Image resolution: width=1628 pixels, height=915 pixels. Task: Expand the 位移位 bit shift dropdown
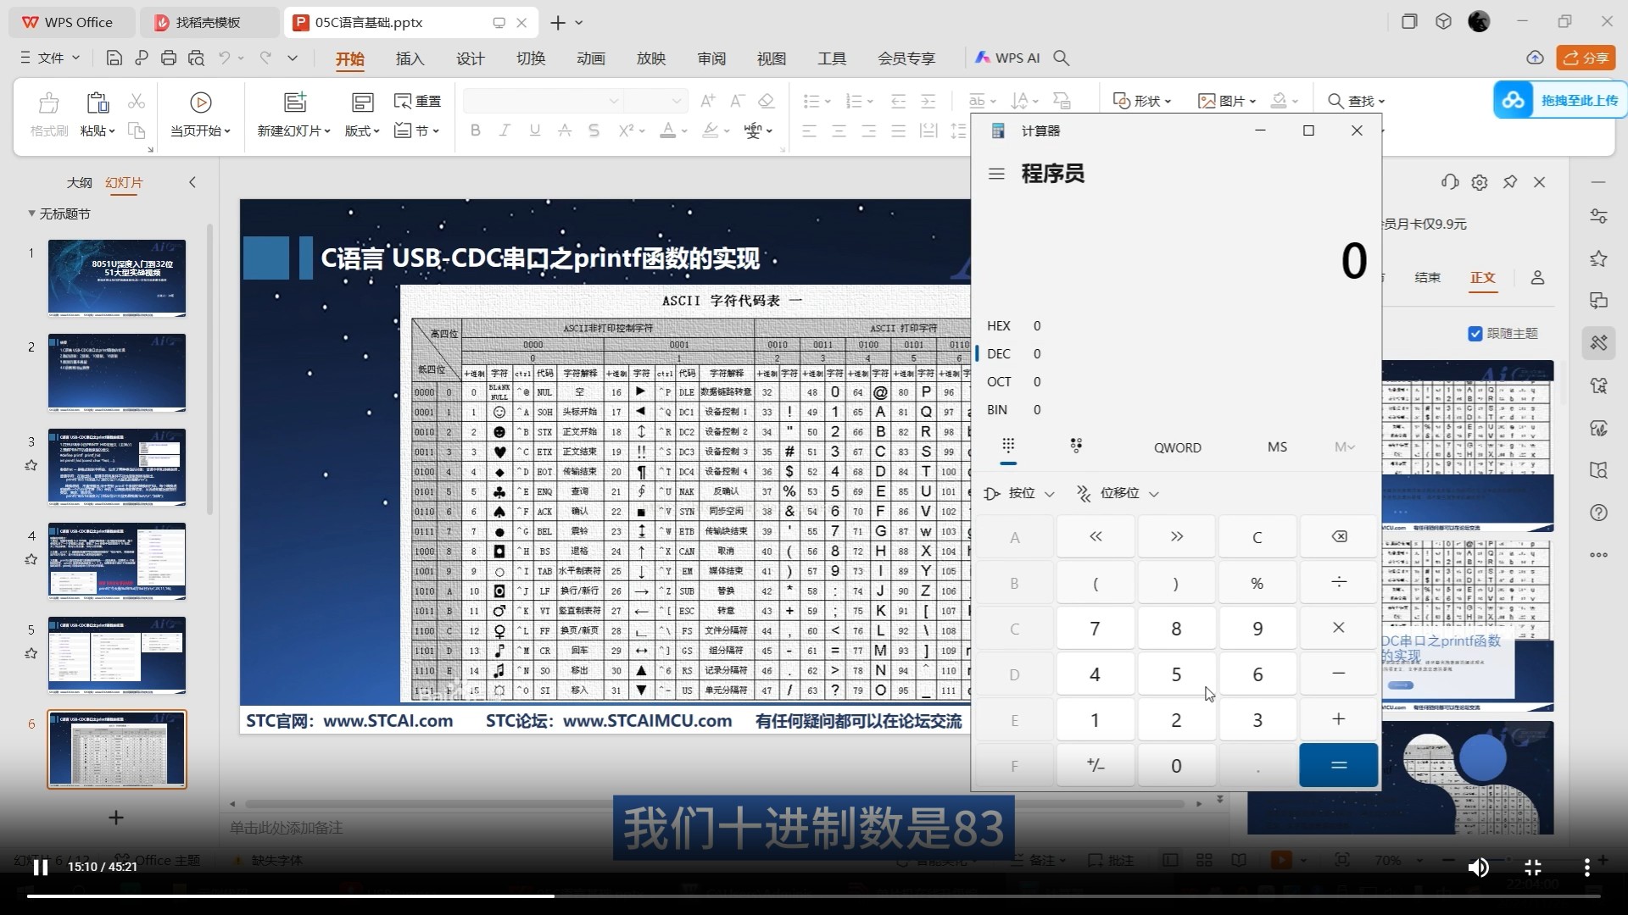(x=1118, y=493)
